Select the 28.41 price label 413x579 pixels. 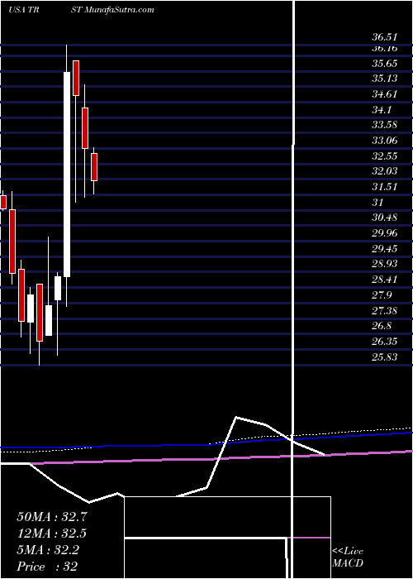385,280
